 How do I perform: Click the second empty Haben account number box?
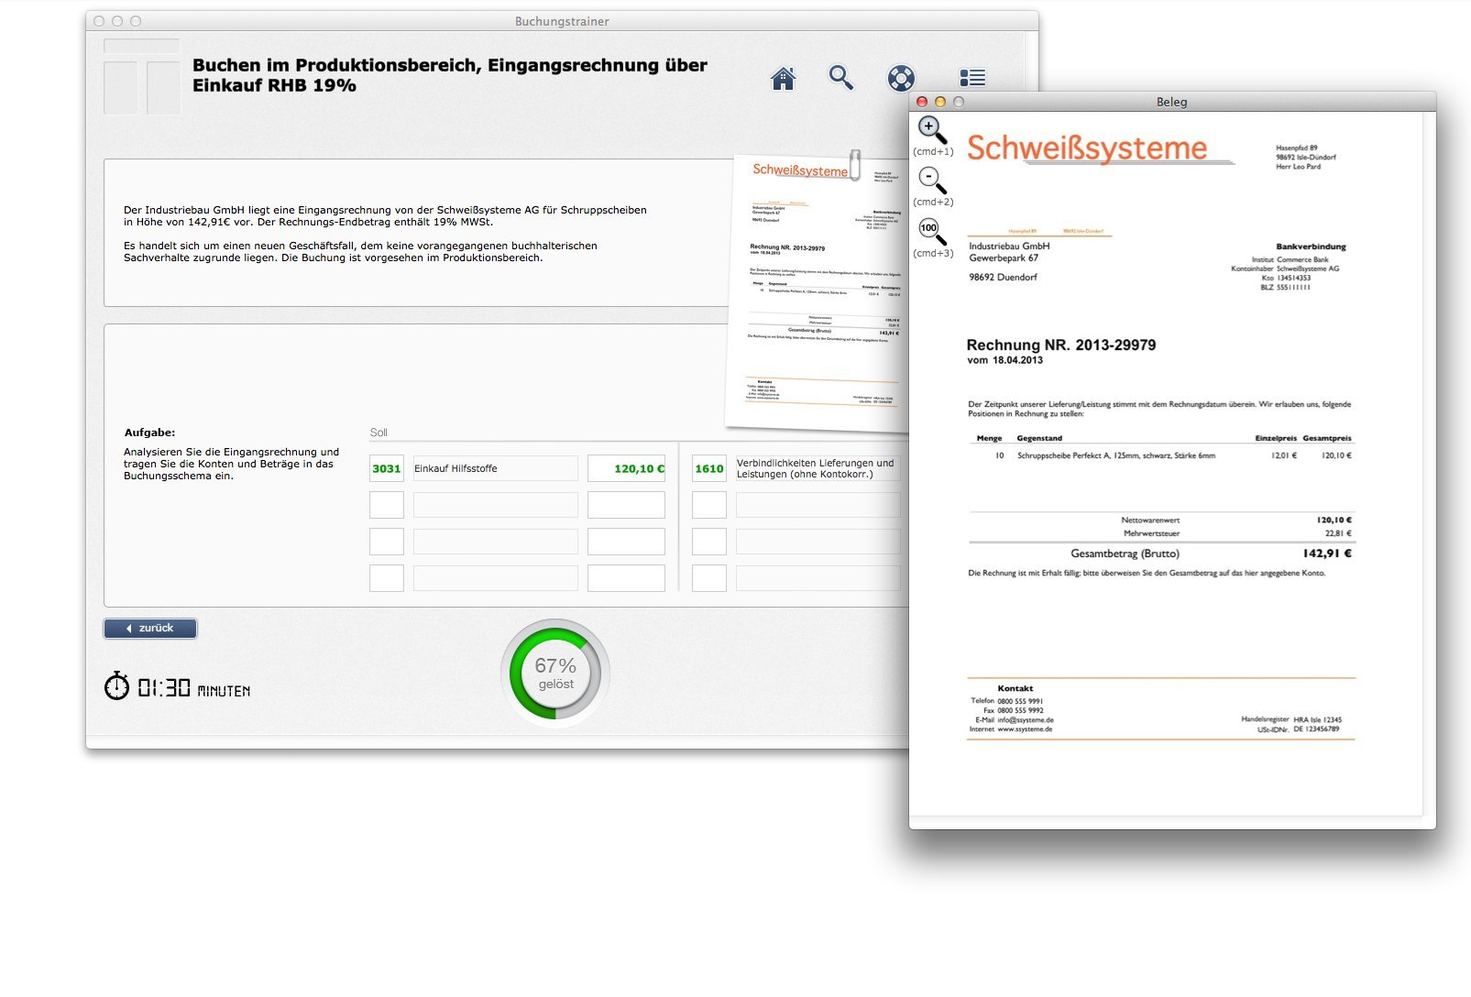click(x=709, y=505)
